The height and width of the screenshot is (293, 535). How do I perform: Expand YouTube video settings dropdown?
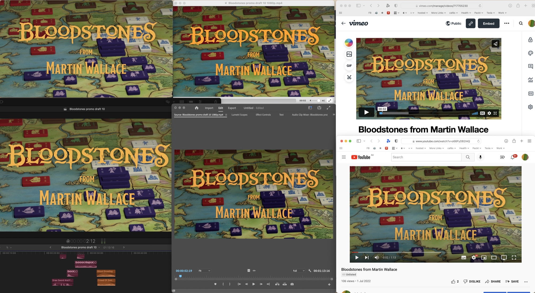473,257
